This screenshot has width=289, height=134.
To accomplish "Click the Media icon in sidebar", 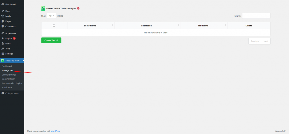I will tap(3, 16).
